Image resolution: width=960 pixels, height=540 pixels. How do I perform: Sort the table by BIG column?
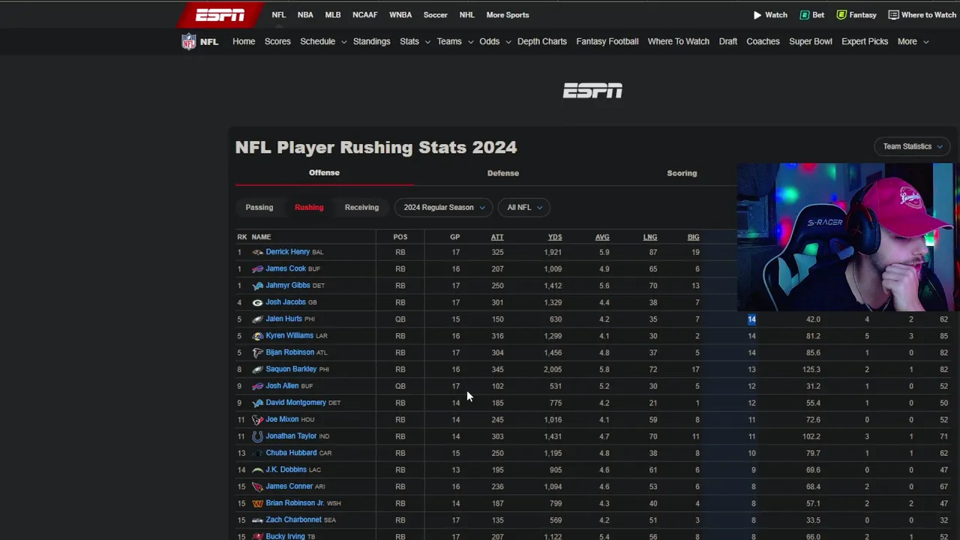click(693, 237)
